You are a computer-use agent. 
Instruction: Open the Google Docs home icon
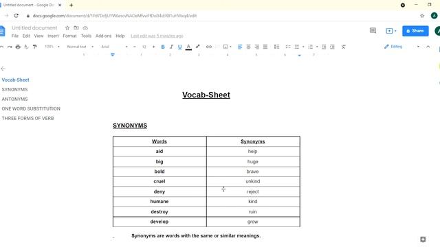(x=2, y=31)
